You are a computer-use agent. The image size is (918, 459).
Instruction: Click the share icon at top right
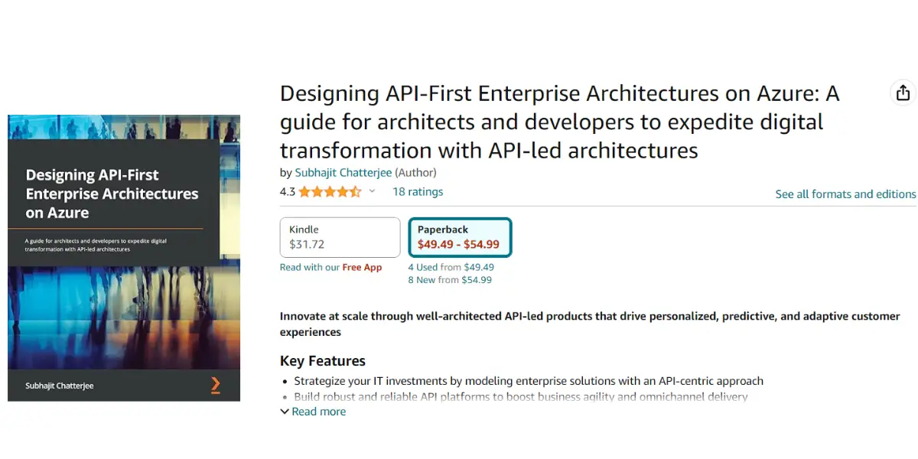click(x=903, y=93)
